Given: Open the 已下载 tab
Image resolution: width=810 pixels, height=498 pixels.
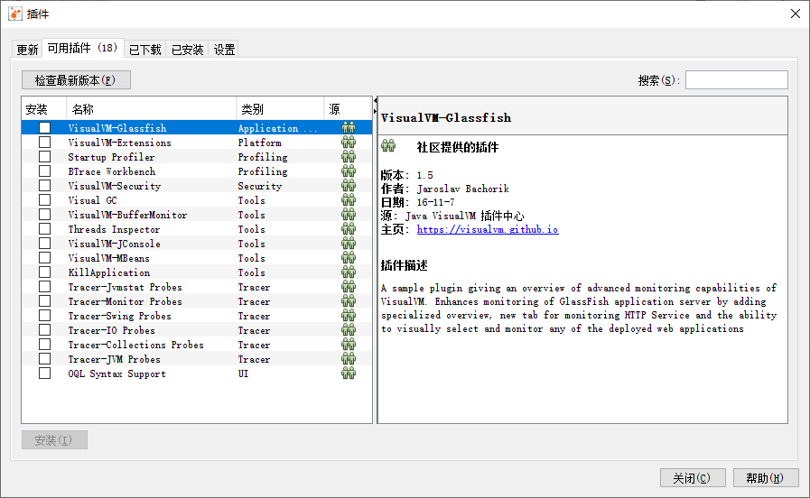Looking at the screenshot, I should (x=145, y=50).
